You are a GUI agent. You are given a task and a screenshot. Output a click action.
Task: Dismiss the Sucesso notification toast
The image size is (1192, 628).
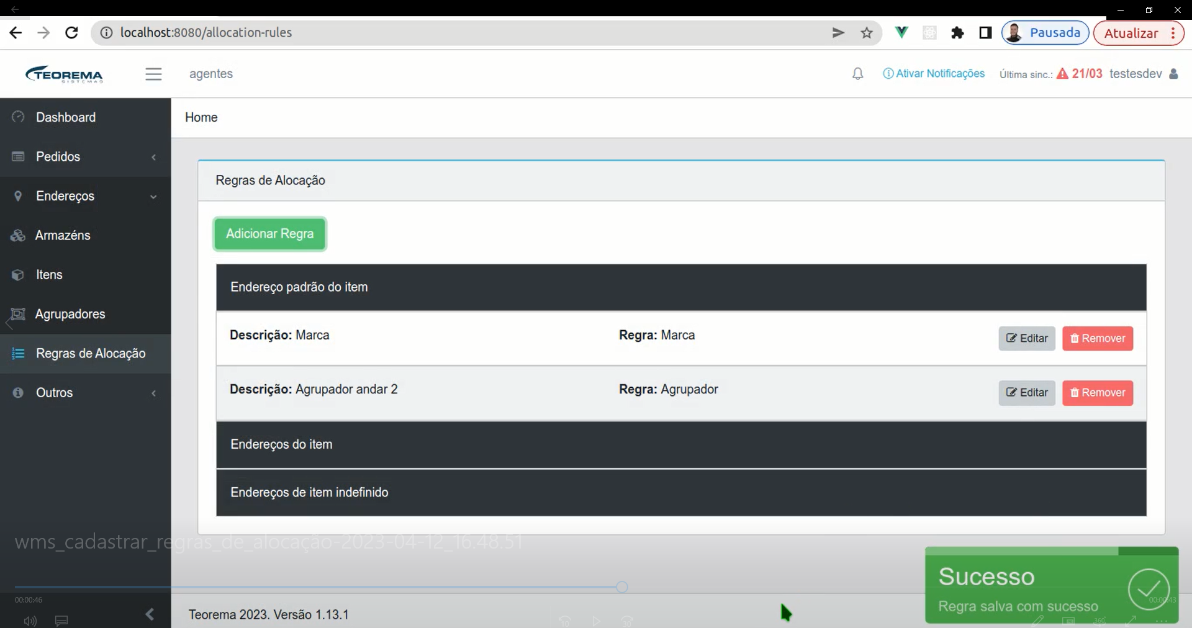[x=1052, y=585]
